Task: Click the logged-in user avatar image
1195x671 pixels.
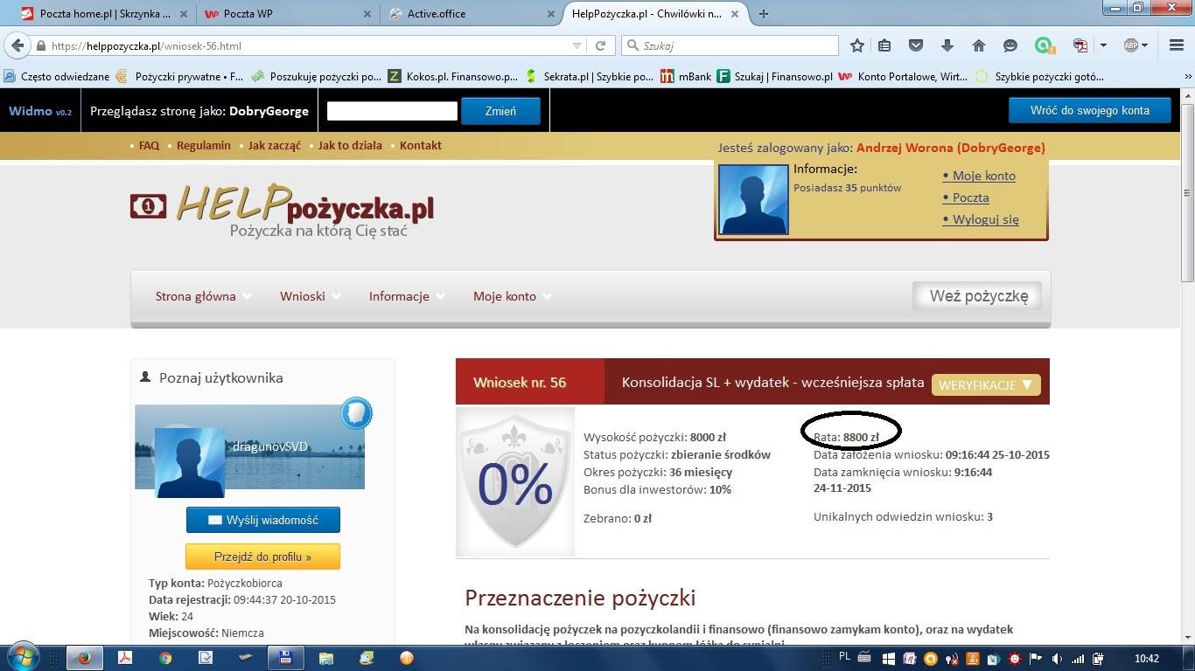Action: point(753,200)
